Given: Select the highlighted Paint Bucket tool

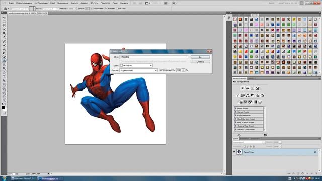Looking at the screenshot, I should [4, 60].
